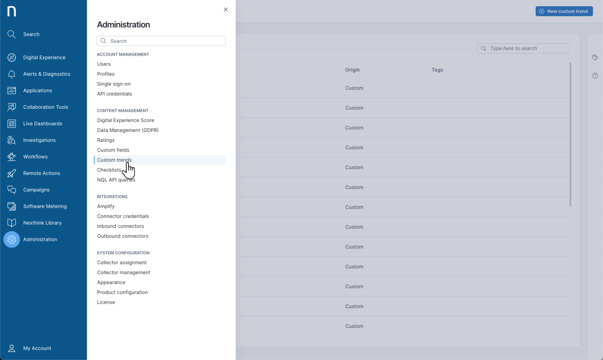Open the Nexthink Library
The height and width of the screenshot is (360, 603).
pyautogui.click(x=11, y=222)
